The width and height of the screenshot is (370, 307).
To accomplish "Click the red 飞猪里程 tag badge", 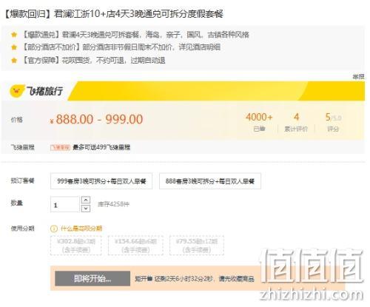I will click(60, 147).
